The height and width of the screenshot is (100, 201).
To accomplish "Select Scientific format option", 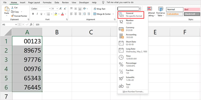I will tap(133, 79).
